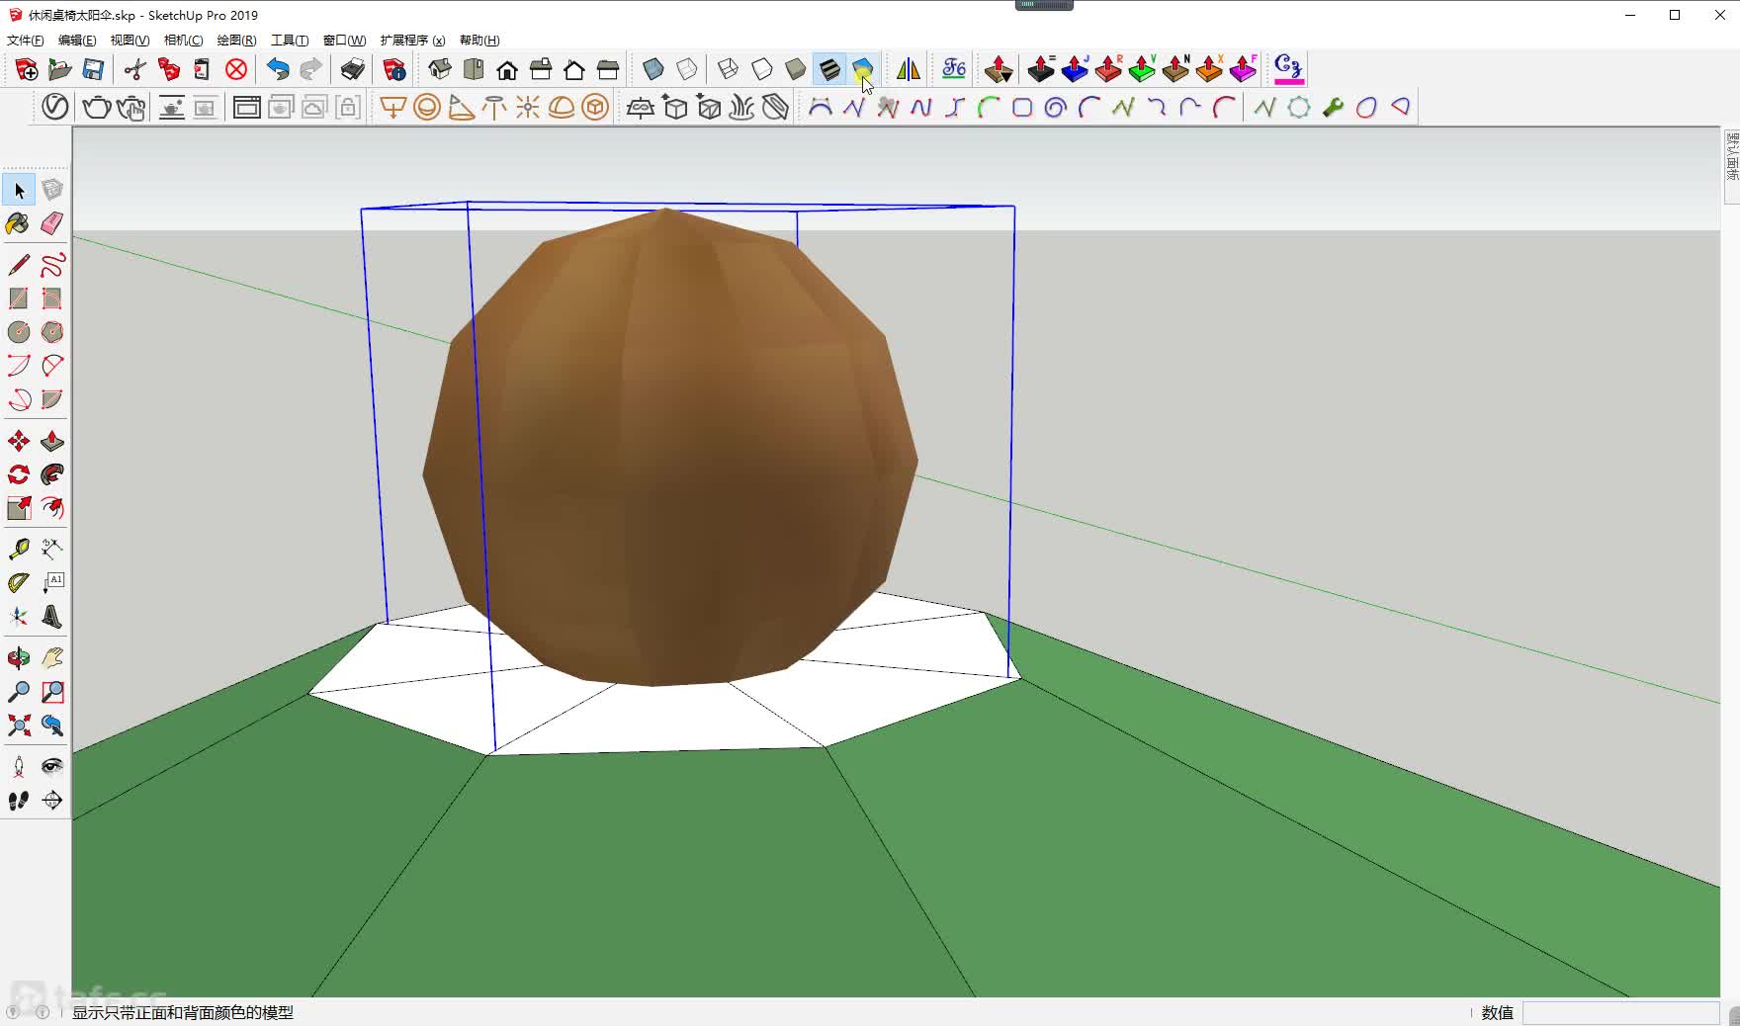This screenshot has width=1740, height=1026.
Task: Open the V-Ray Asset Editor icon
Action: tap(55, 107)
